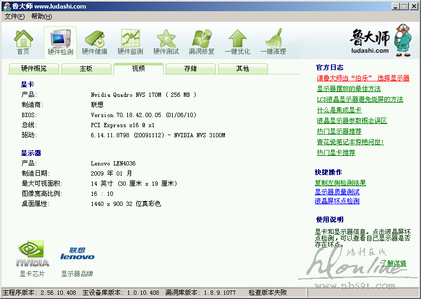The image size is (421, 299).
Task: Click status bar 检查版本失败
Action: click(268, 293)
